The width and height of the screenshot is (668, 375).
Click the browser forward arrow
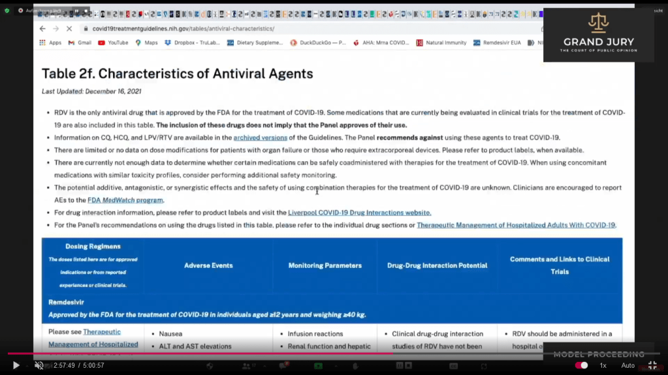(x=56, y=29)
